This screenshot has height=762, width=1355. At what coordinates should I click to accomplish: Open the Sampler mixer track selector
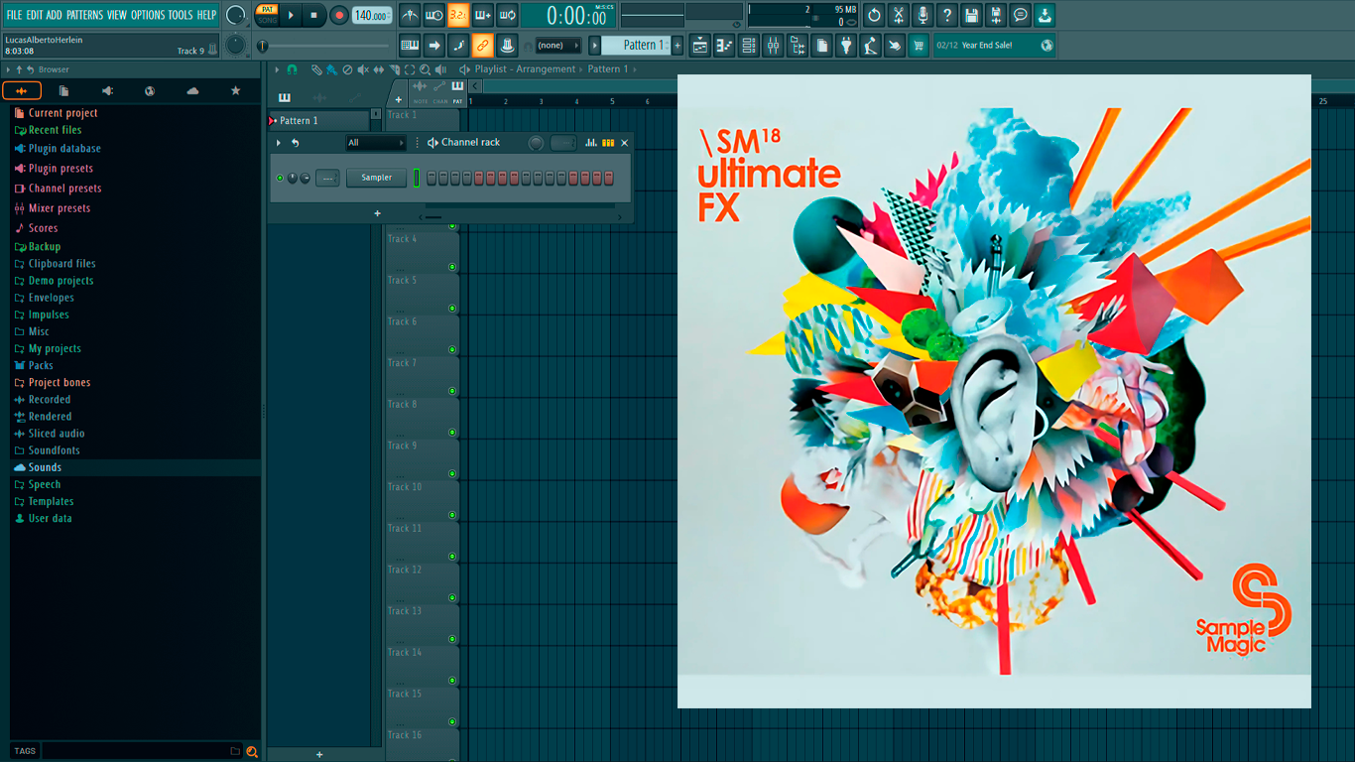327,179
